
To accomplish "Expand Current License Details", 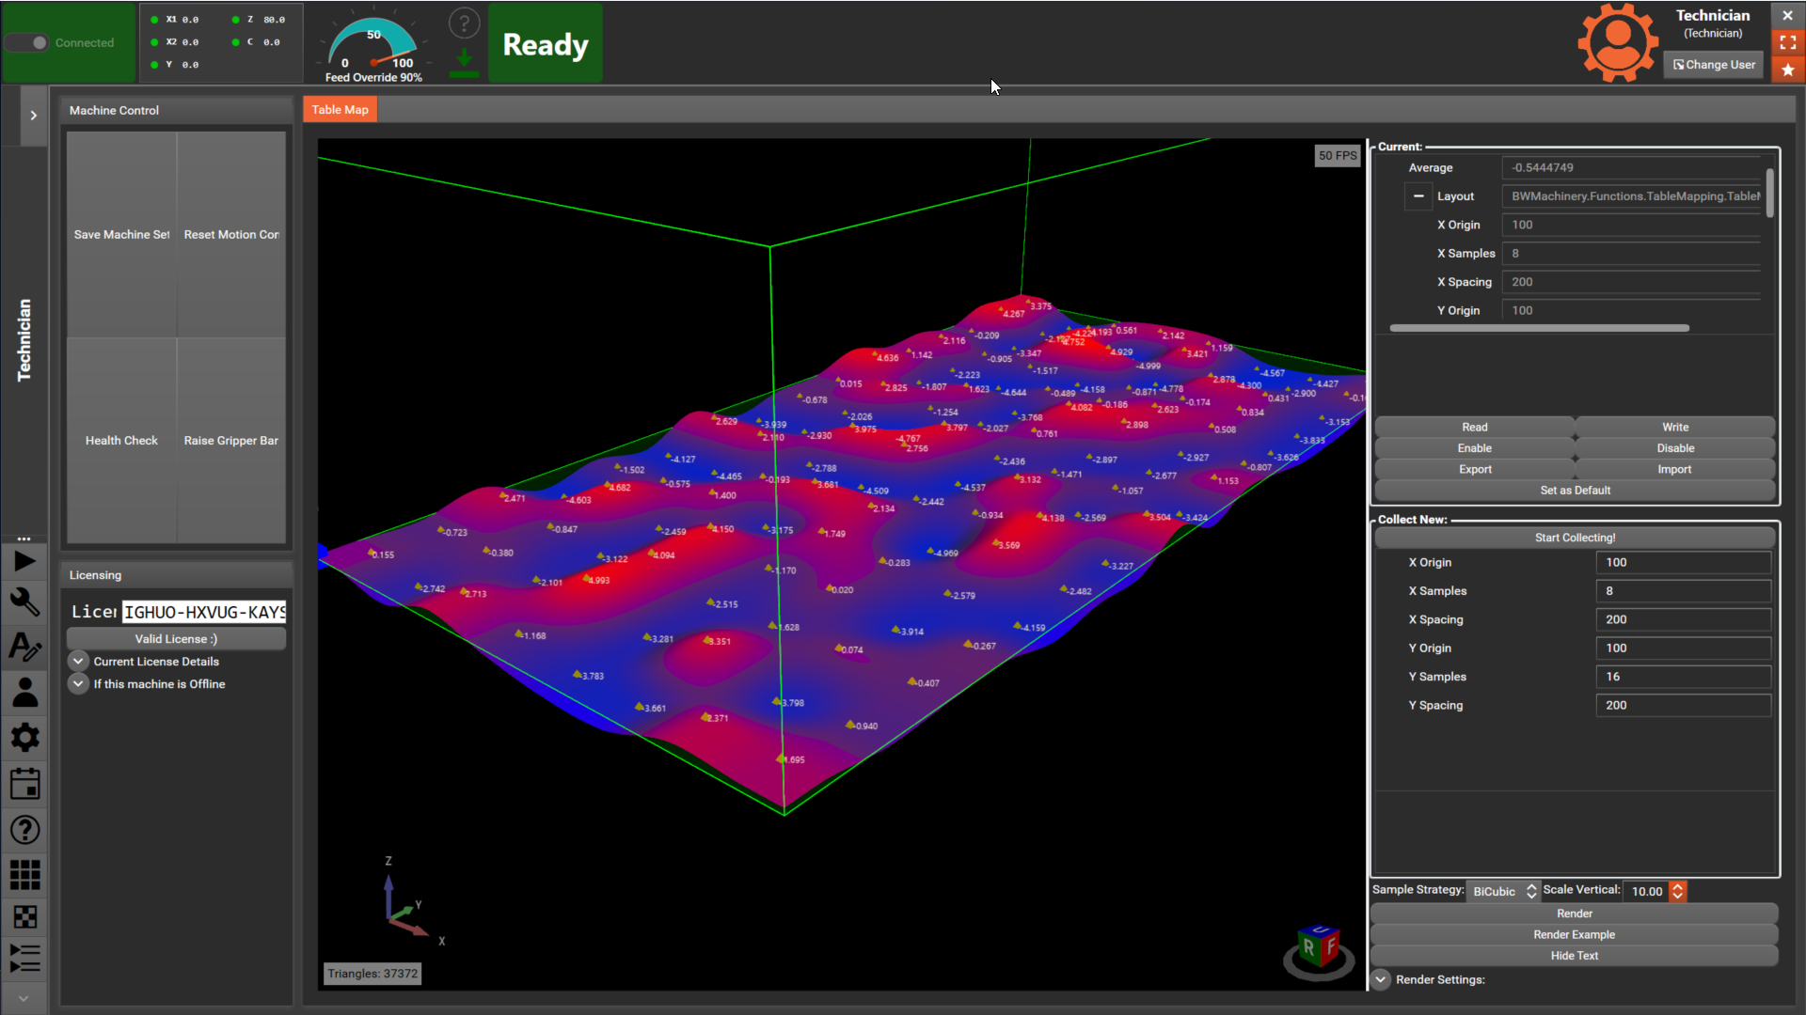I will coord(79,662).
